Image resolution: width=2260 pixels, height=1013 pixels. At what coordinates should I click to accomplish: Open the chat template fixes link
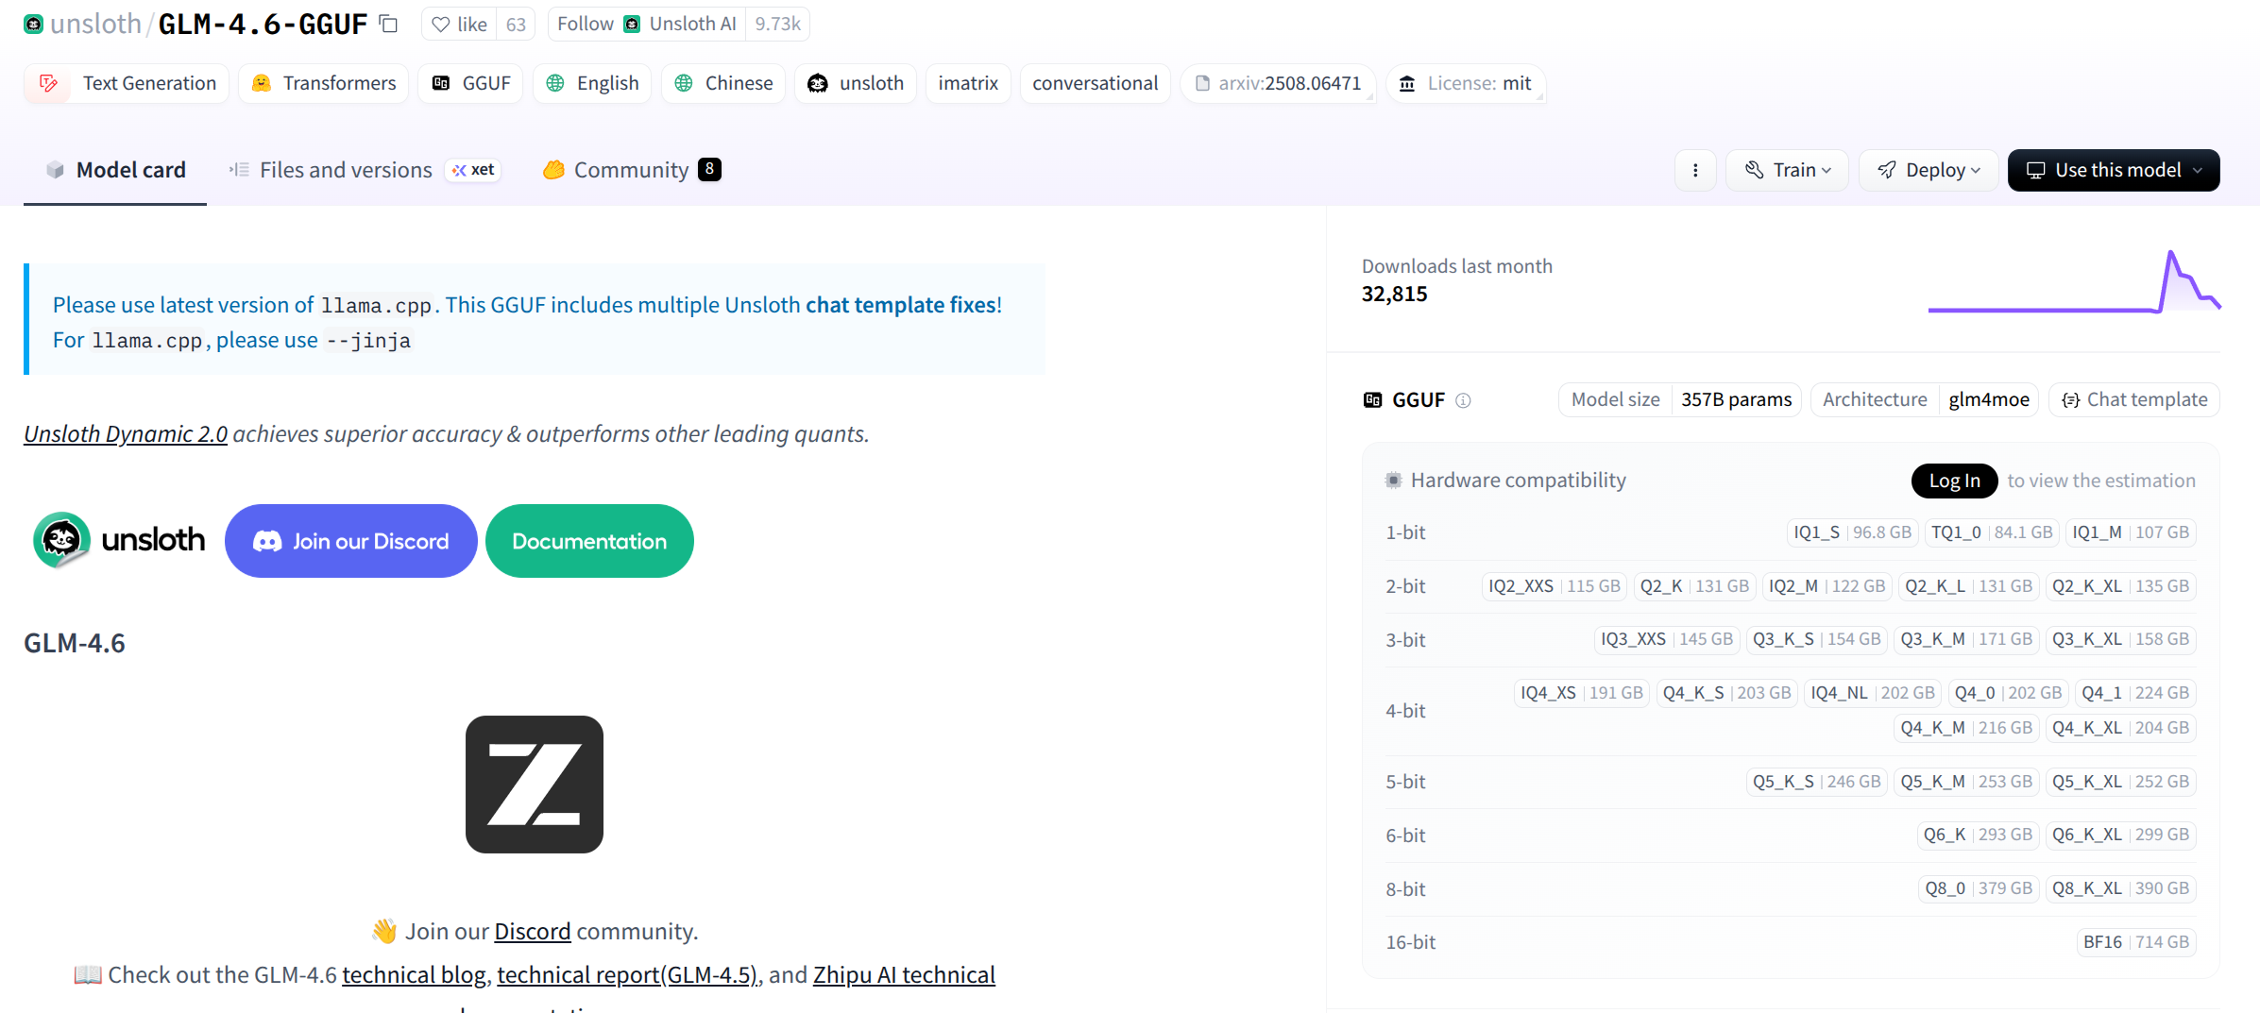coord(901,305)
